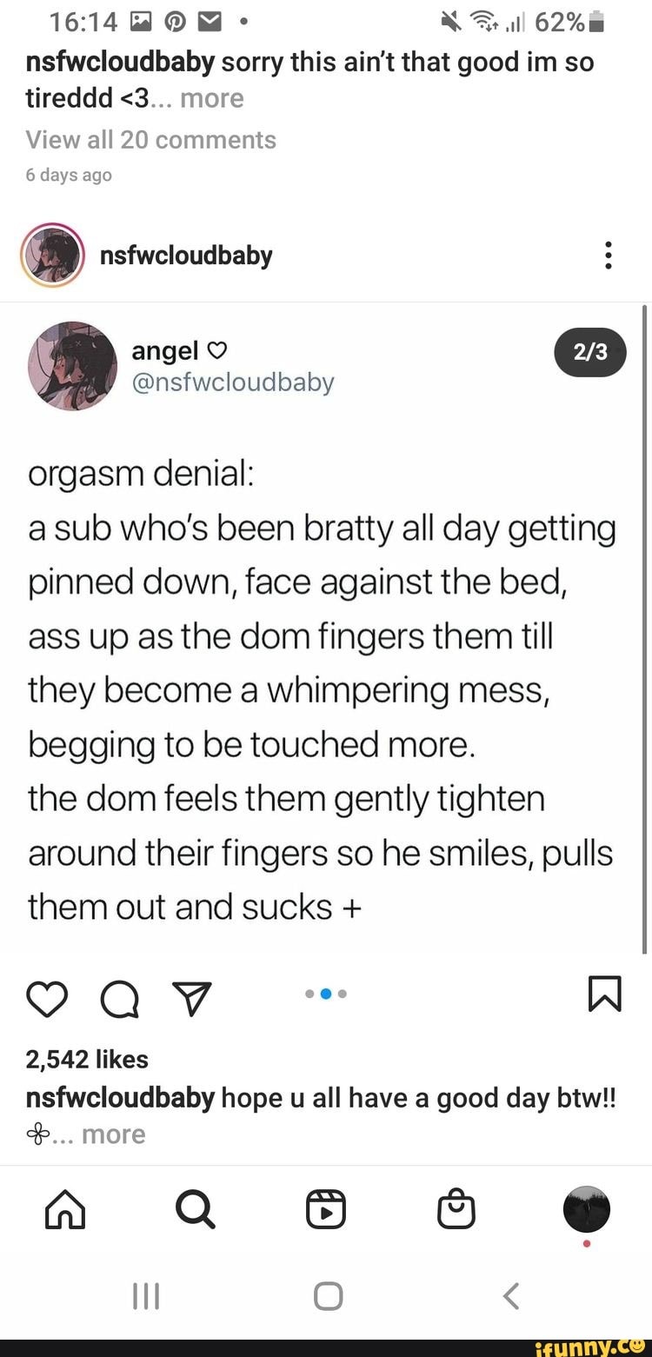
Task: Save post with bookmark icon
Action: pos(606,994)
